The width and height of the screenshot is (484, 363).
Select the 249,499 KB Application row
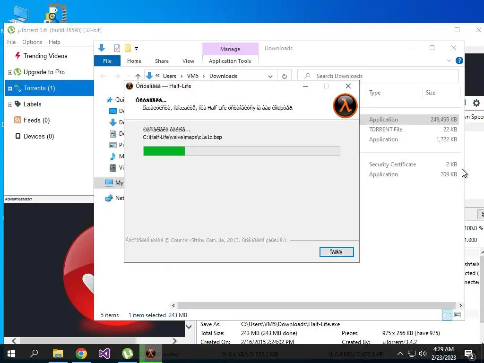(x=409, y=120)
